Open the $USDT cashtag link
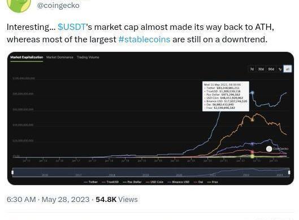The image size is (299, 220). pos(72,27)
